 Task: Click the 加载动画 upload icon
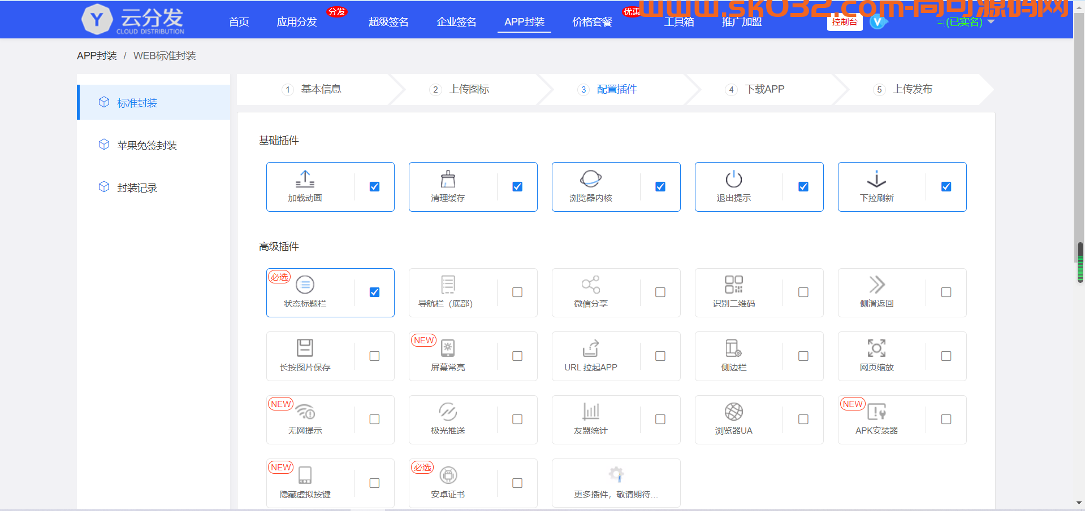click(305, 179)
